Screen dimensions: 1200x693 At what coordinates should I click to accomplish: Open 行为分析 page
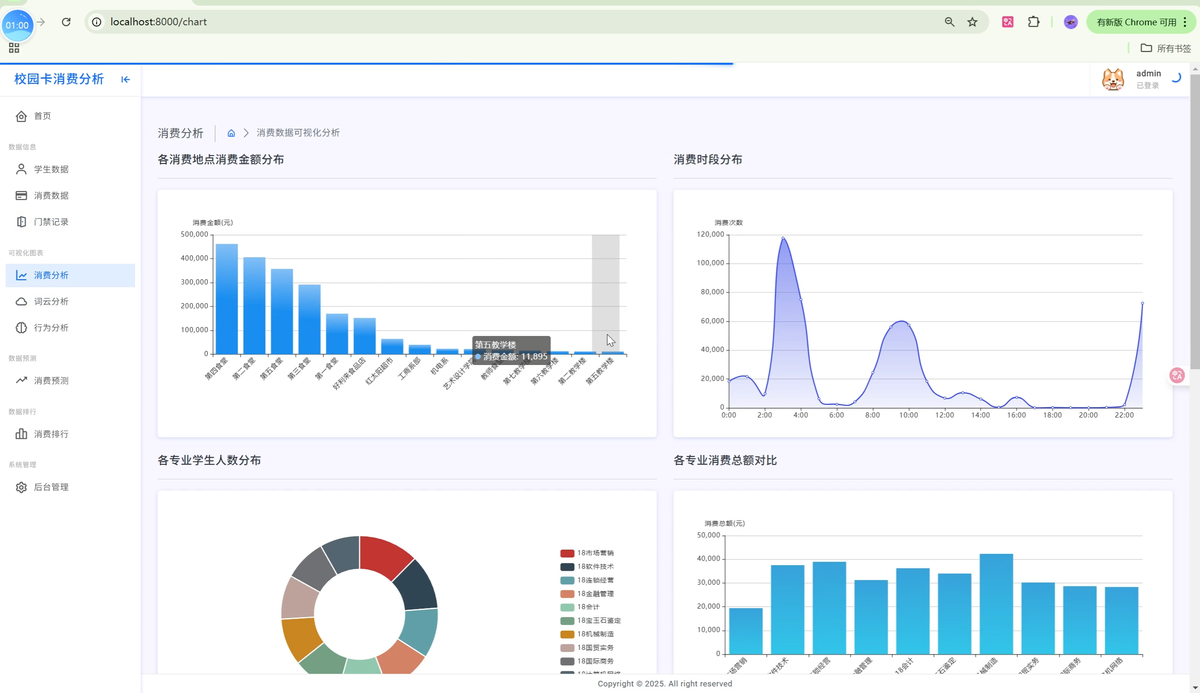point(51,328)
